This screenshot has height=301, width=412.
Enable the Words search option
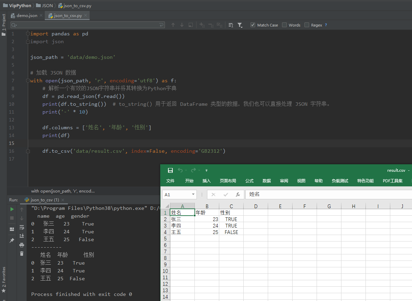[284, 25]
